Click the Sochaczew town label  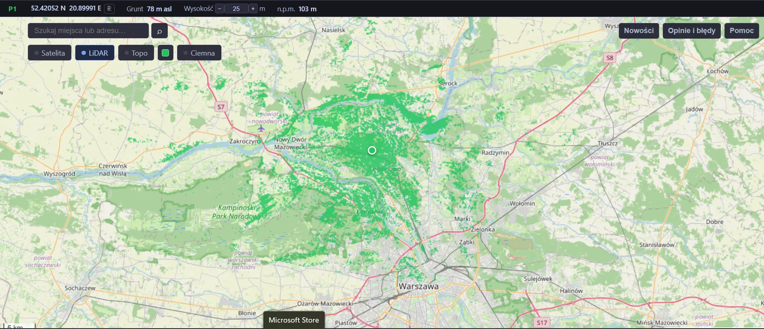[80, 288]
